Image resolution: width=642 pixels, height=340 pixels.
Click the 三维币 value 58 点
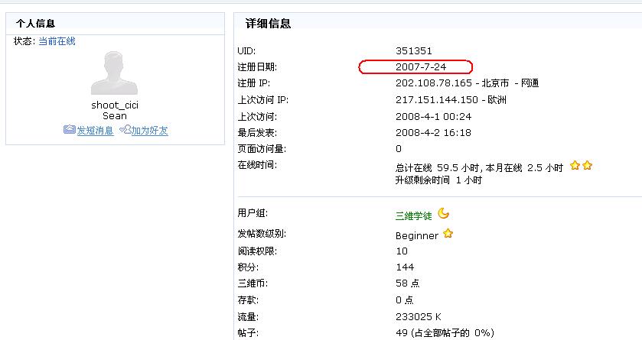tap(407, 283)
